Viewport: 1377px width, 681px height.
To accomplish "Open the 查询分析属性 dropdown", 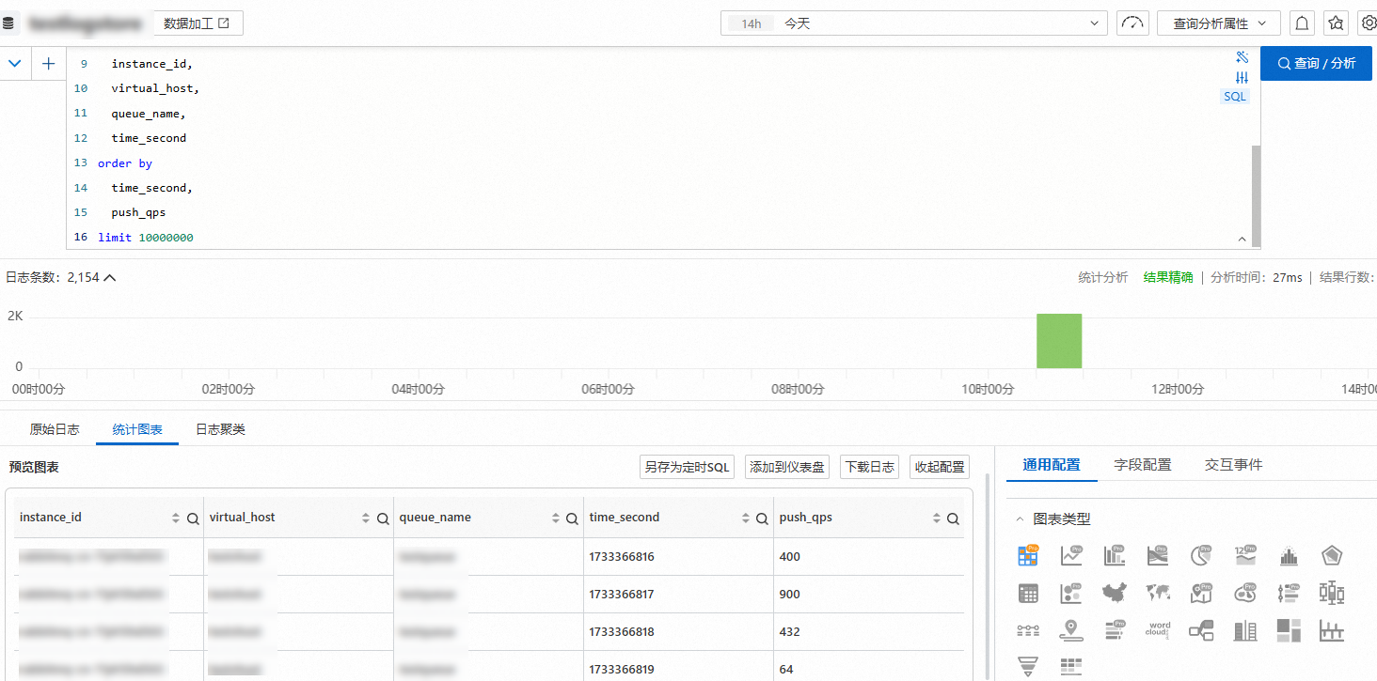I will pos(1218,23).
